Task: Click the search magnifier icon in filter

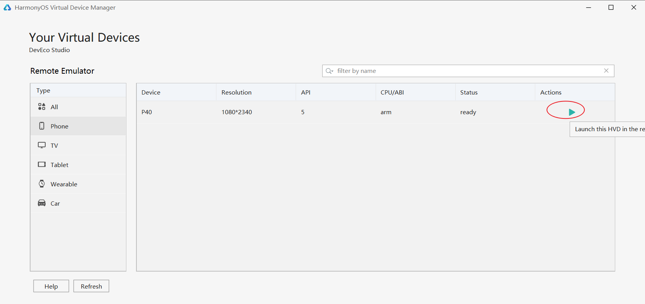Action: point(329,71)
